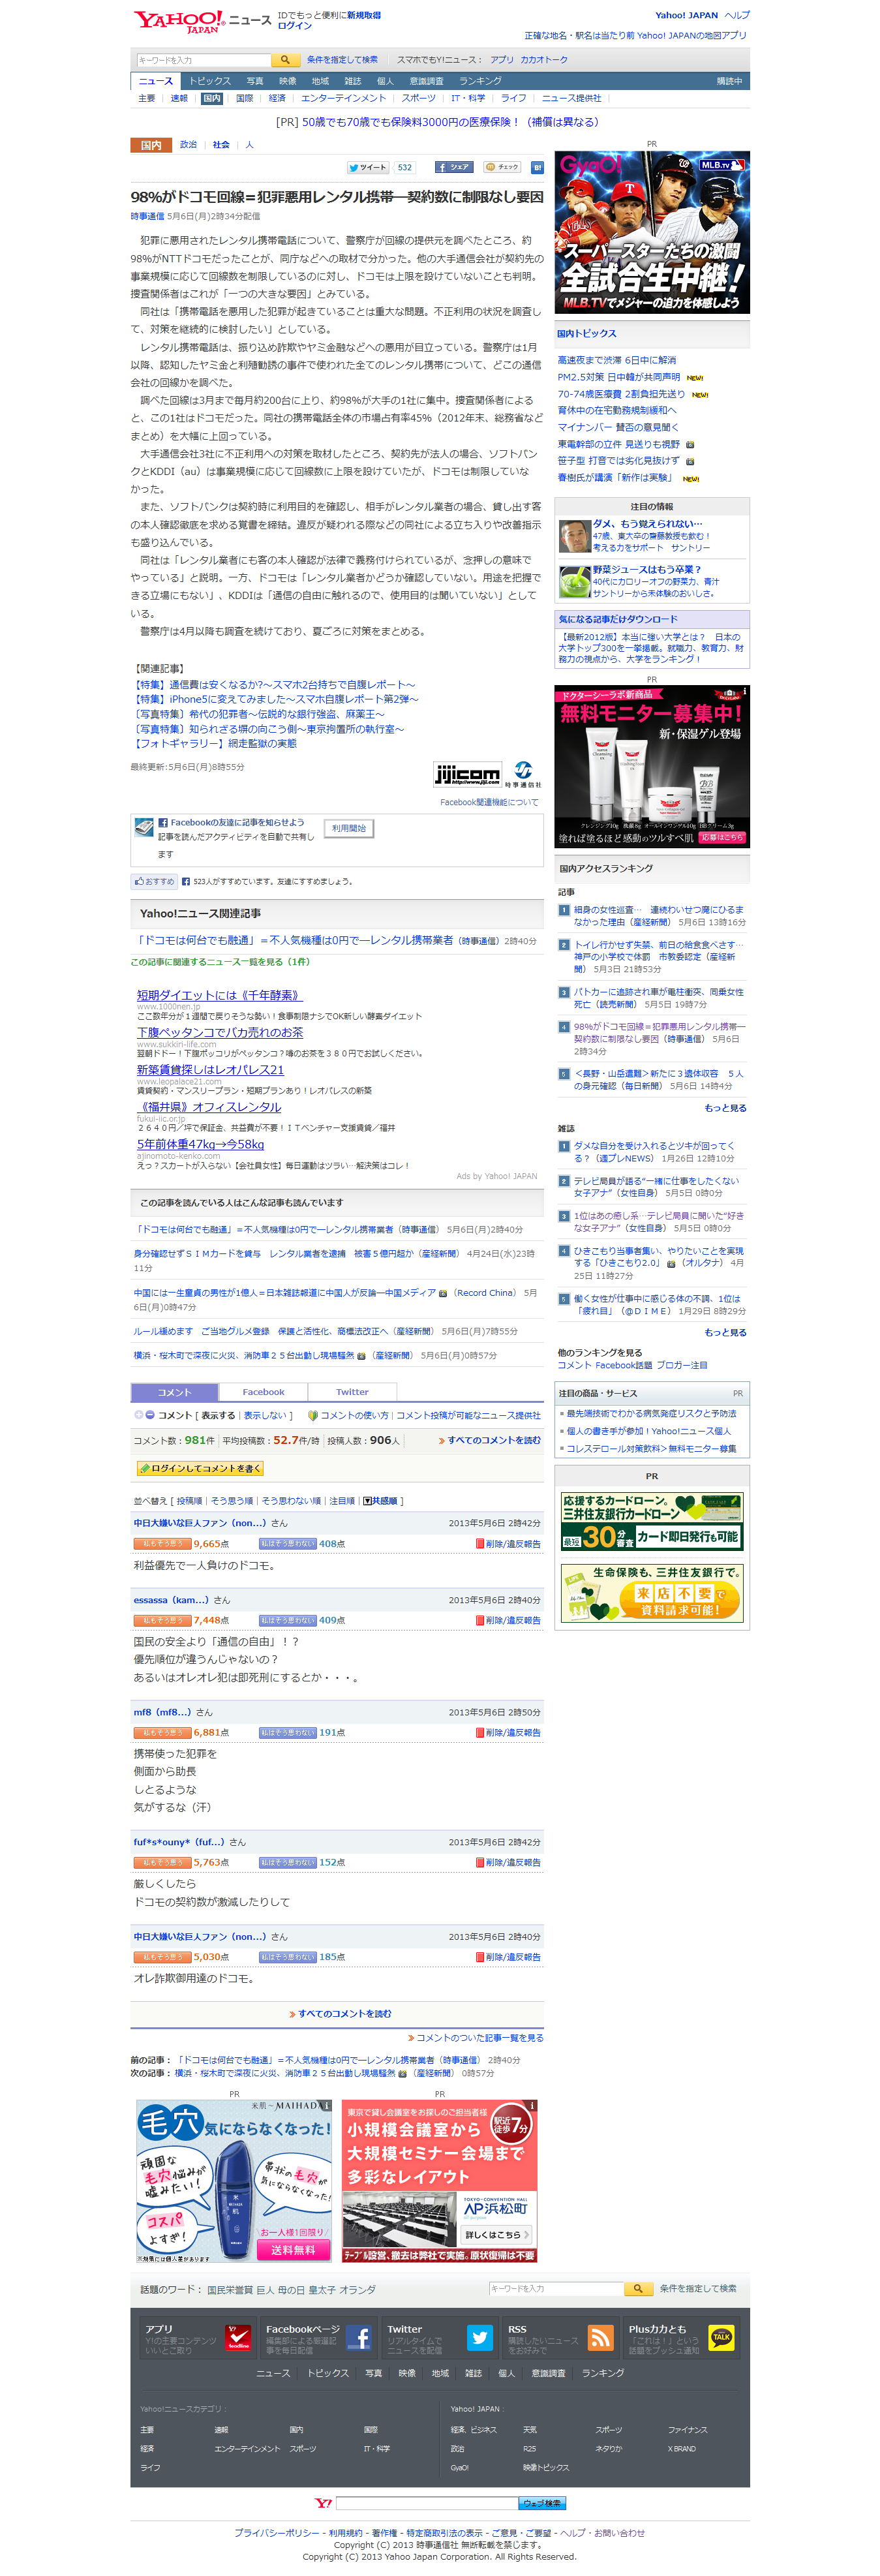The image size is (880, 2576).
Task: Click the ログインしてコメントを書く button
Action: point(200,1469)
